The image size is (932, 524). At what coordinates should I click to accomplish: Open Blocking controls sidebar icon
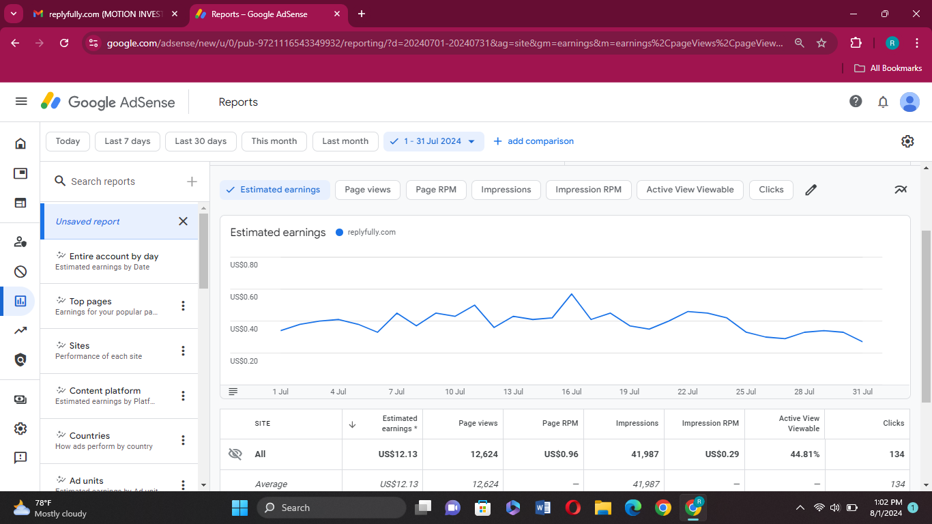pyautogui.click(x=20, y=272)
